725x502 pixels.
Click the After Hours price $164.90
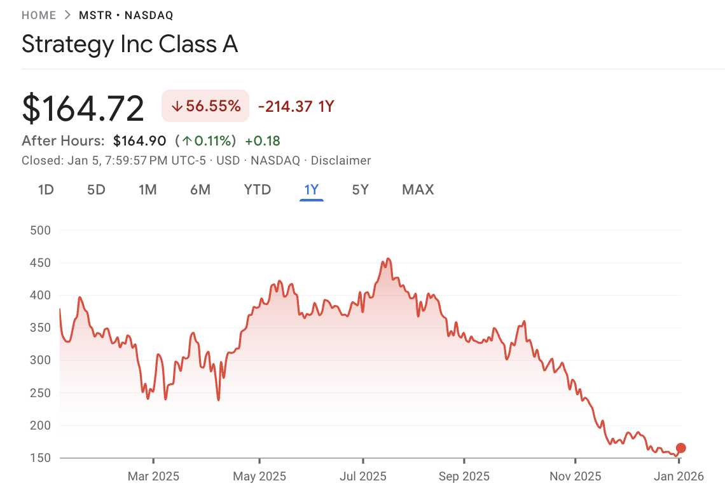point(139,141)
